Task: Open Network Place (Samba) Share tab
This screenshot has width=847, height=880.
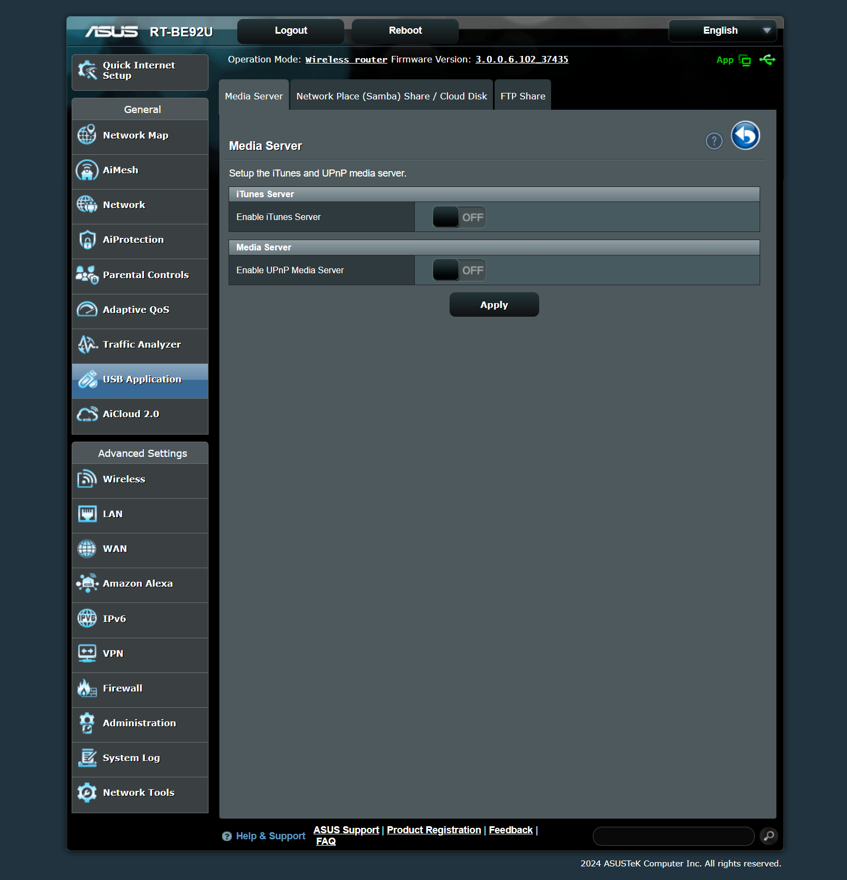Action: click(391, 96)
